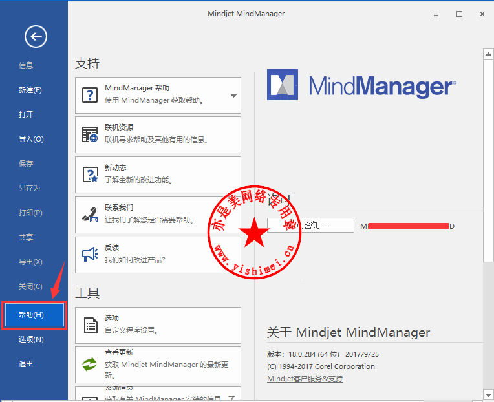The height and width of the screenshot is (402, 494).
Task: Select 新建(E) in the sidebar
Action: coord(30,90)
